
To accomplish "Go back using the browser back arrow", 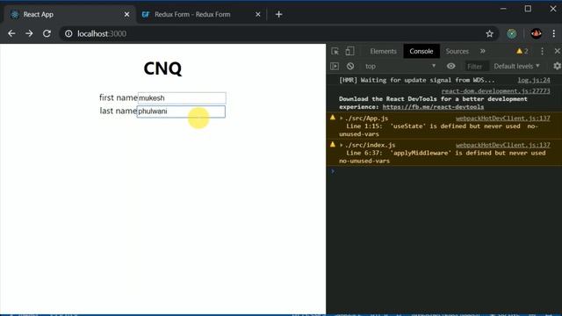I will [x=11, y=33].
